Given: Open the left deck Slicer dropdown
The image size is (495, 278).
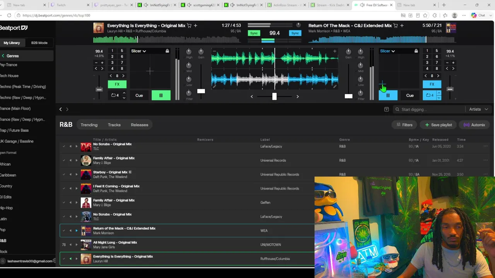Looking at the screenshot, I should click(138, 51).
